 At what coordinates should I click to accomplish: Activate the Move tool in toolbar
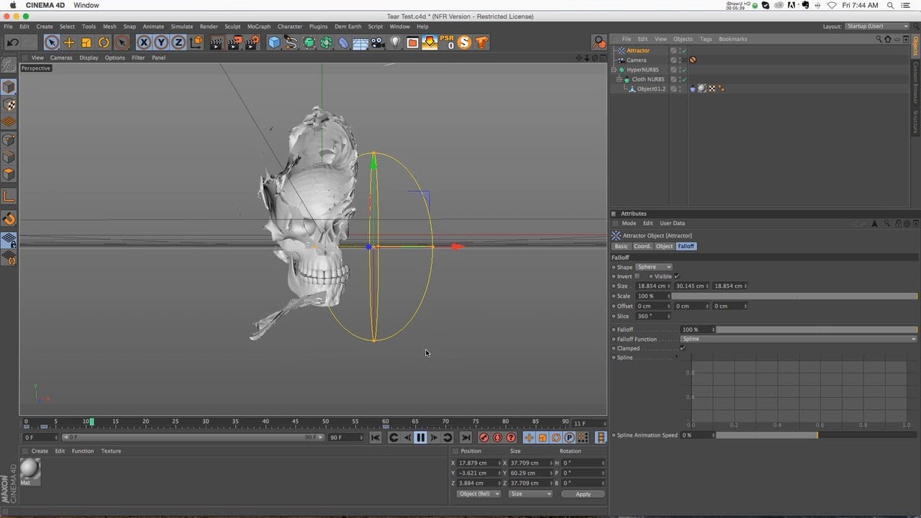(x=69, y=43)
